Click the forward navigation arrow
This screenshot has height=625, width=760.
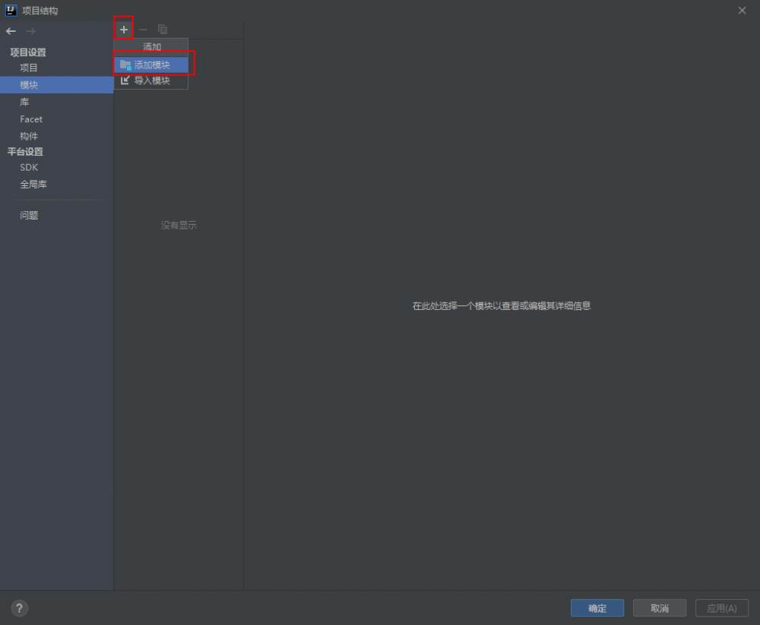(30, 31)
